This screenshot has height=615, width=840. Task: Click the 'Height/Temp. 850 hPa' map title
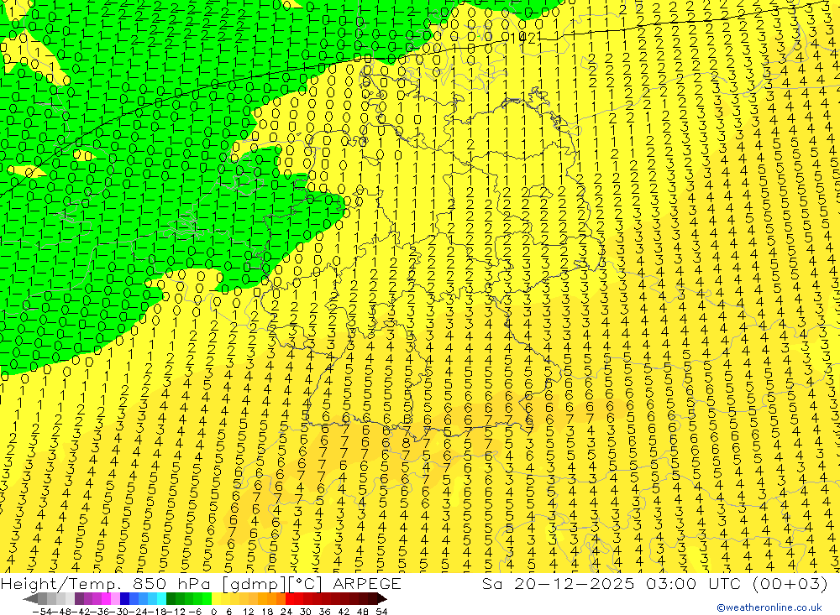pos(108,583)
